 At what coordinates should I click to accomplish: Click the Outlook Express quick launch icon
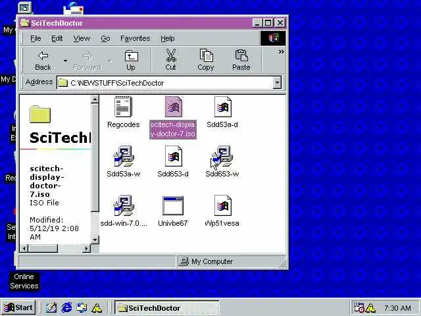click(x=82, y=307)
